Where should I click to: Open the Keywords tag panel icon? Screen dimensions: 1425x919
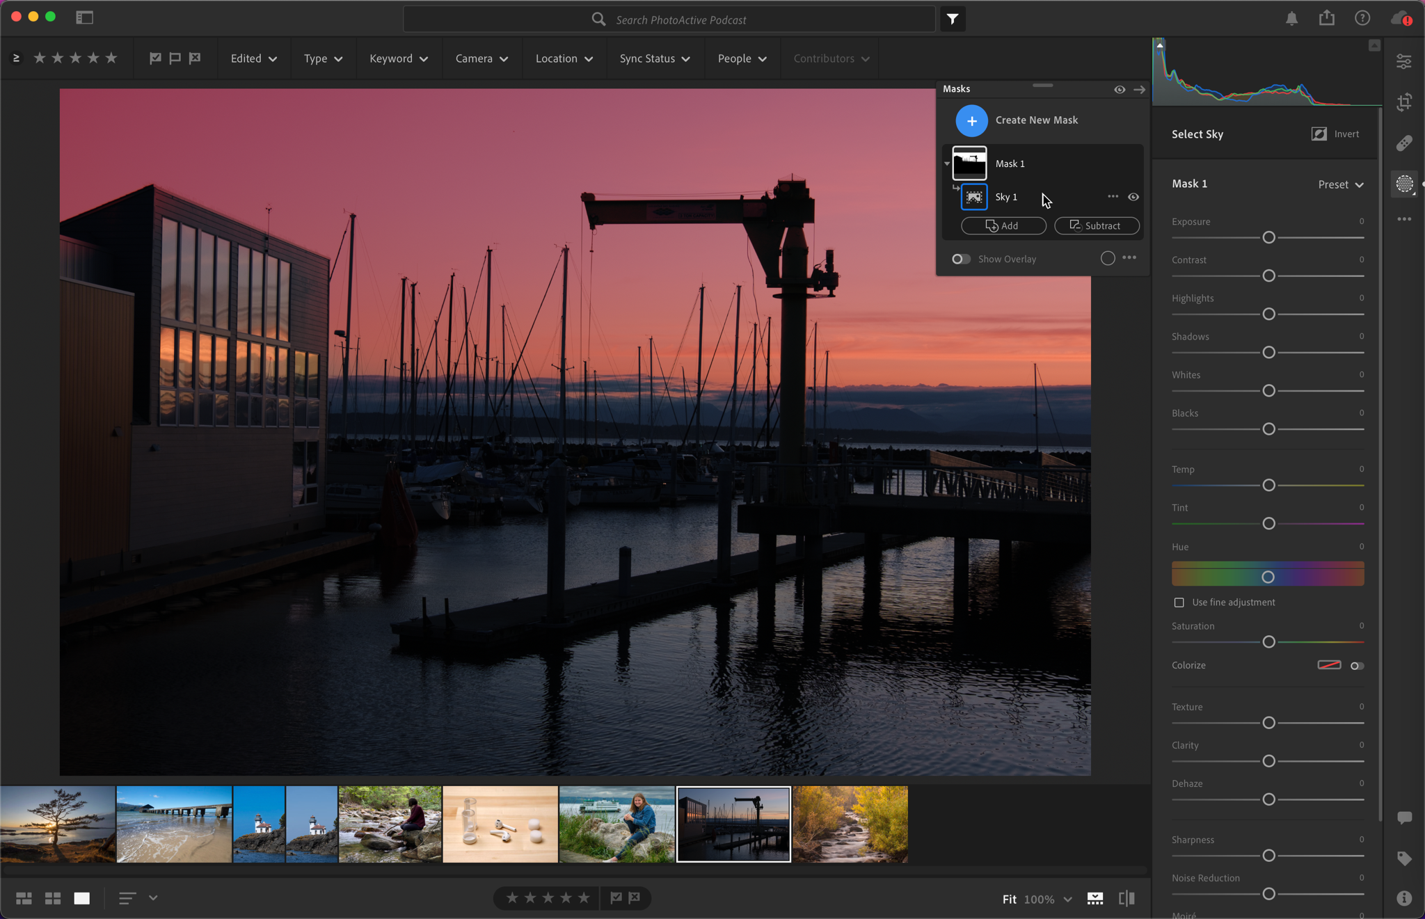click(x=1404, y=858)
